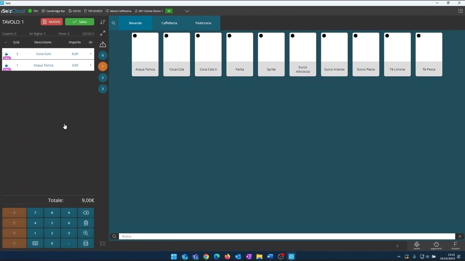
Task: Click the Ricerca search field
Action: tap(286, 236)
